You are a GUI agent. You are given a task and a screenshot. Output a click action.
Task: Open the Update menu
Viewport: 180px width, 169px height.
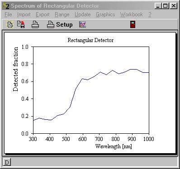pyautogui.click(x=83, y=14)
